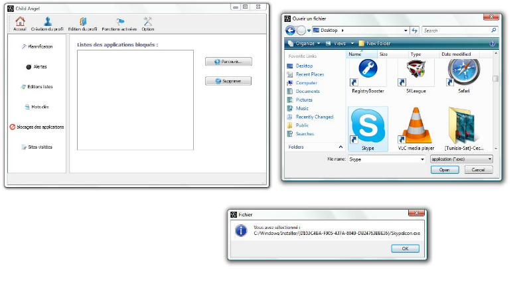This screenshot has height=290, width=531.
Task: Select the Safari shortcut icon
Action: (463, 76)
